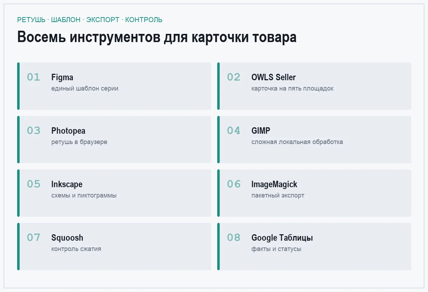This screenshot has width=428, height=292.
Task: Click the description "схемы и пиктограммы"
Action: (x=84, y=195)
